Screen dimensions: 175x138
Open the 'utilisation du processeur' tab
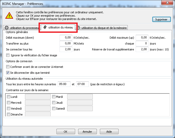(x=21, y=28)
